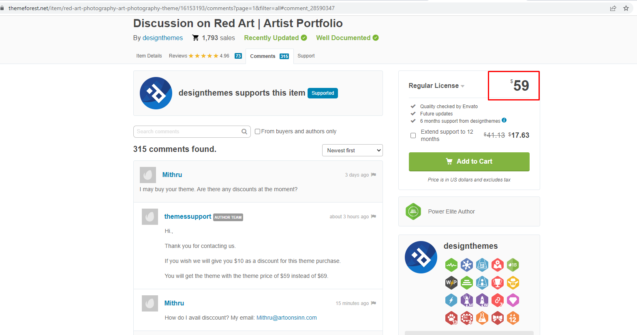Open designthemes avatar in sidebar author card
Screen dimensions: 637x335
click(421, 257)
